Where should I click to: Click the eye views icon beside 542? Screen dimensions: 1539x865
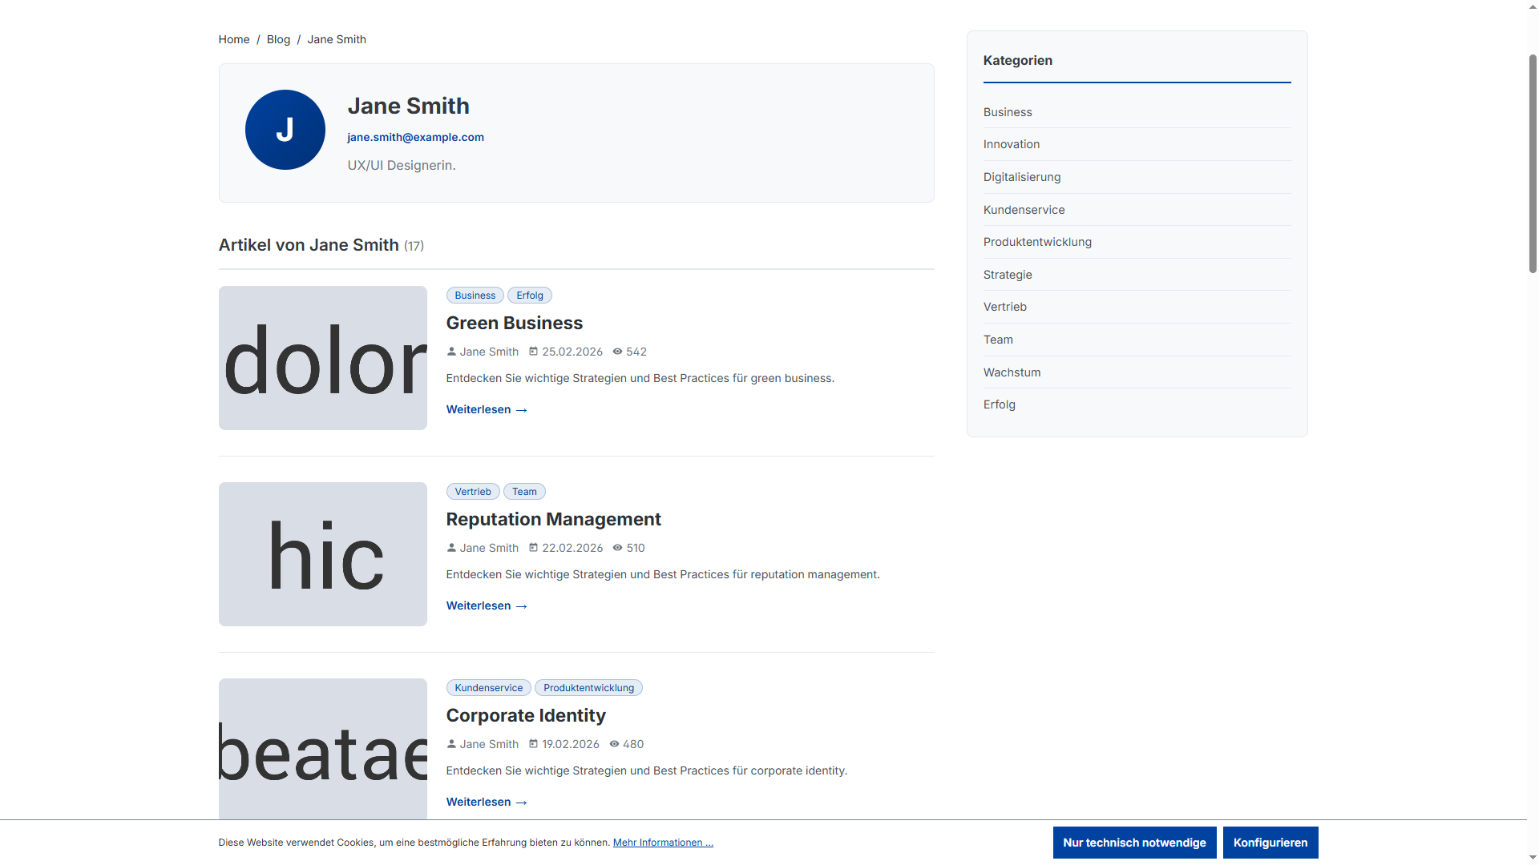[x=617, y=352]
